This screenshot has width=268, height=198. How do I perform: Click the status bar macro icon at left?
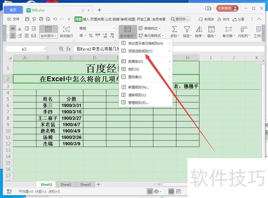point(9,191)
